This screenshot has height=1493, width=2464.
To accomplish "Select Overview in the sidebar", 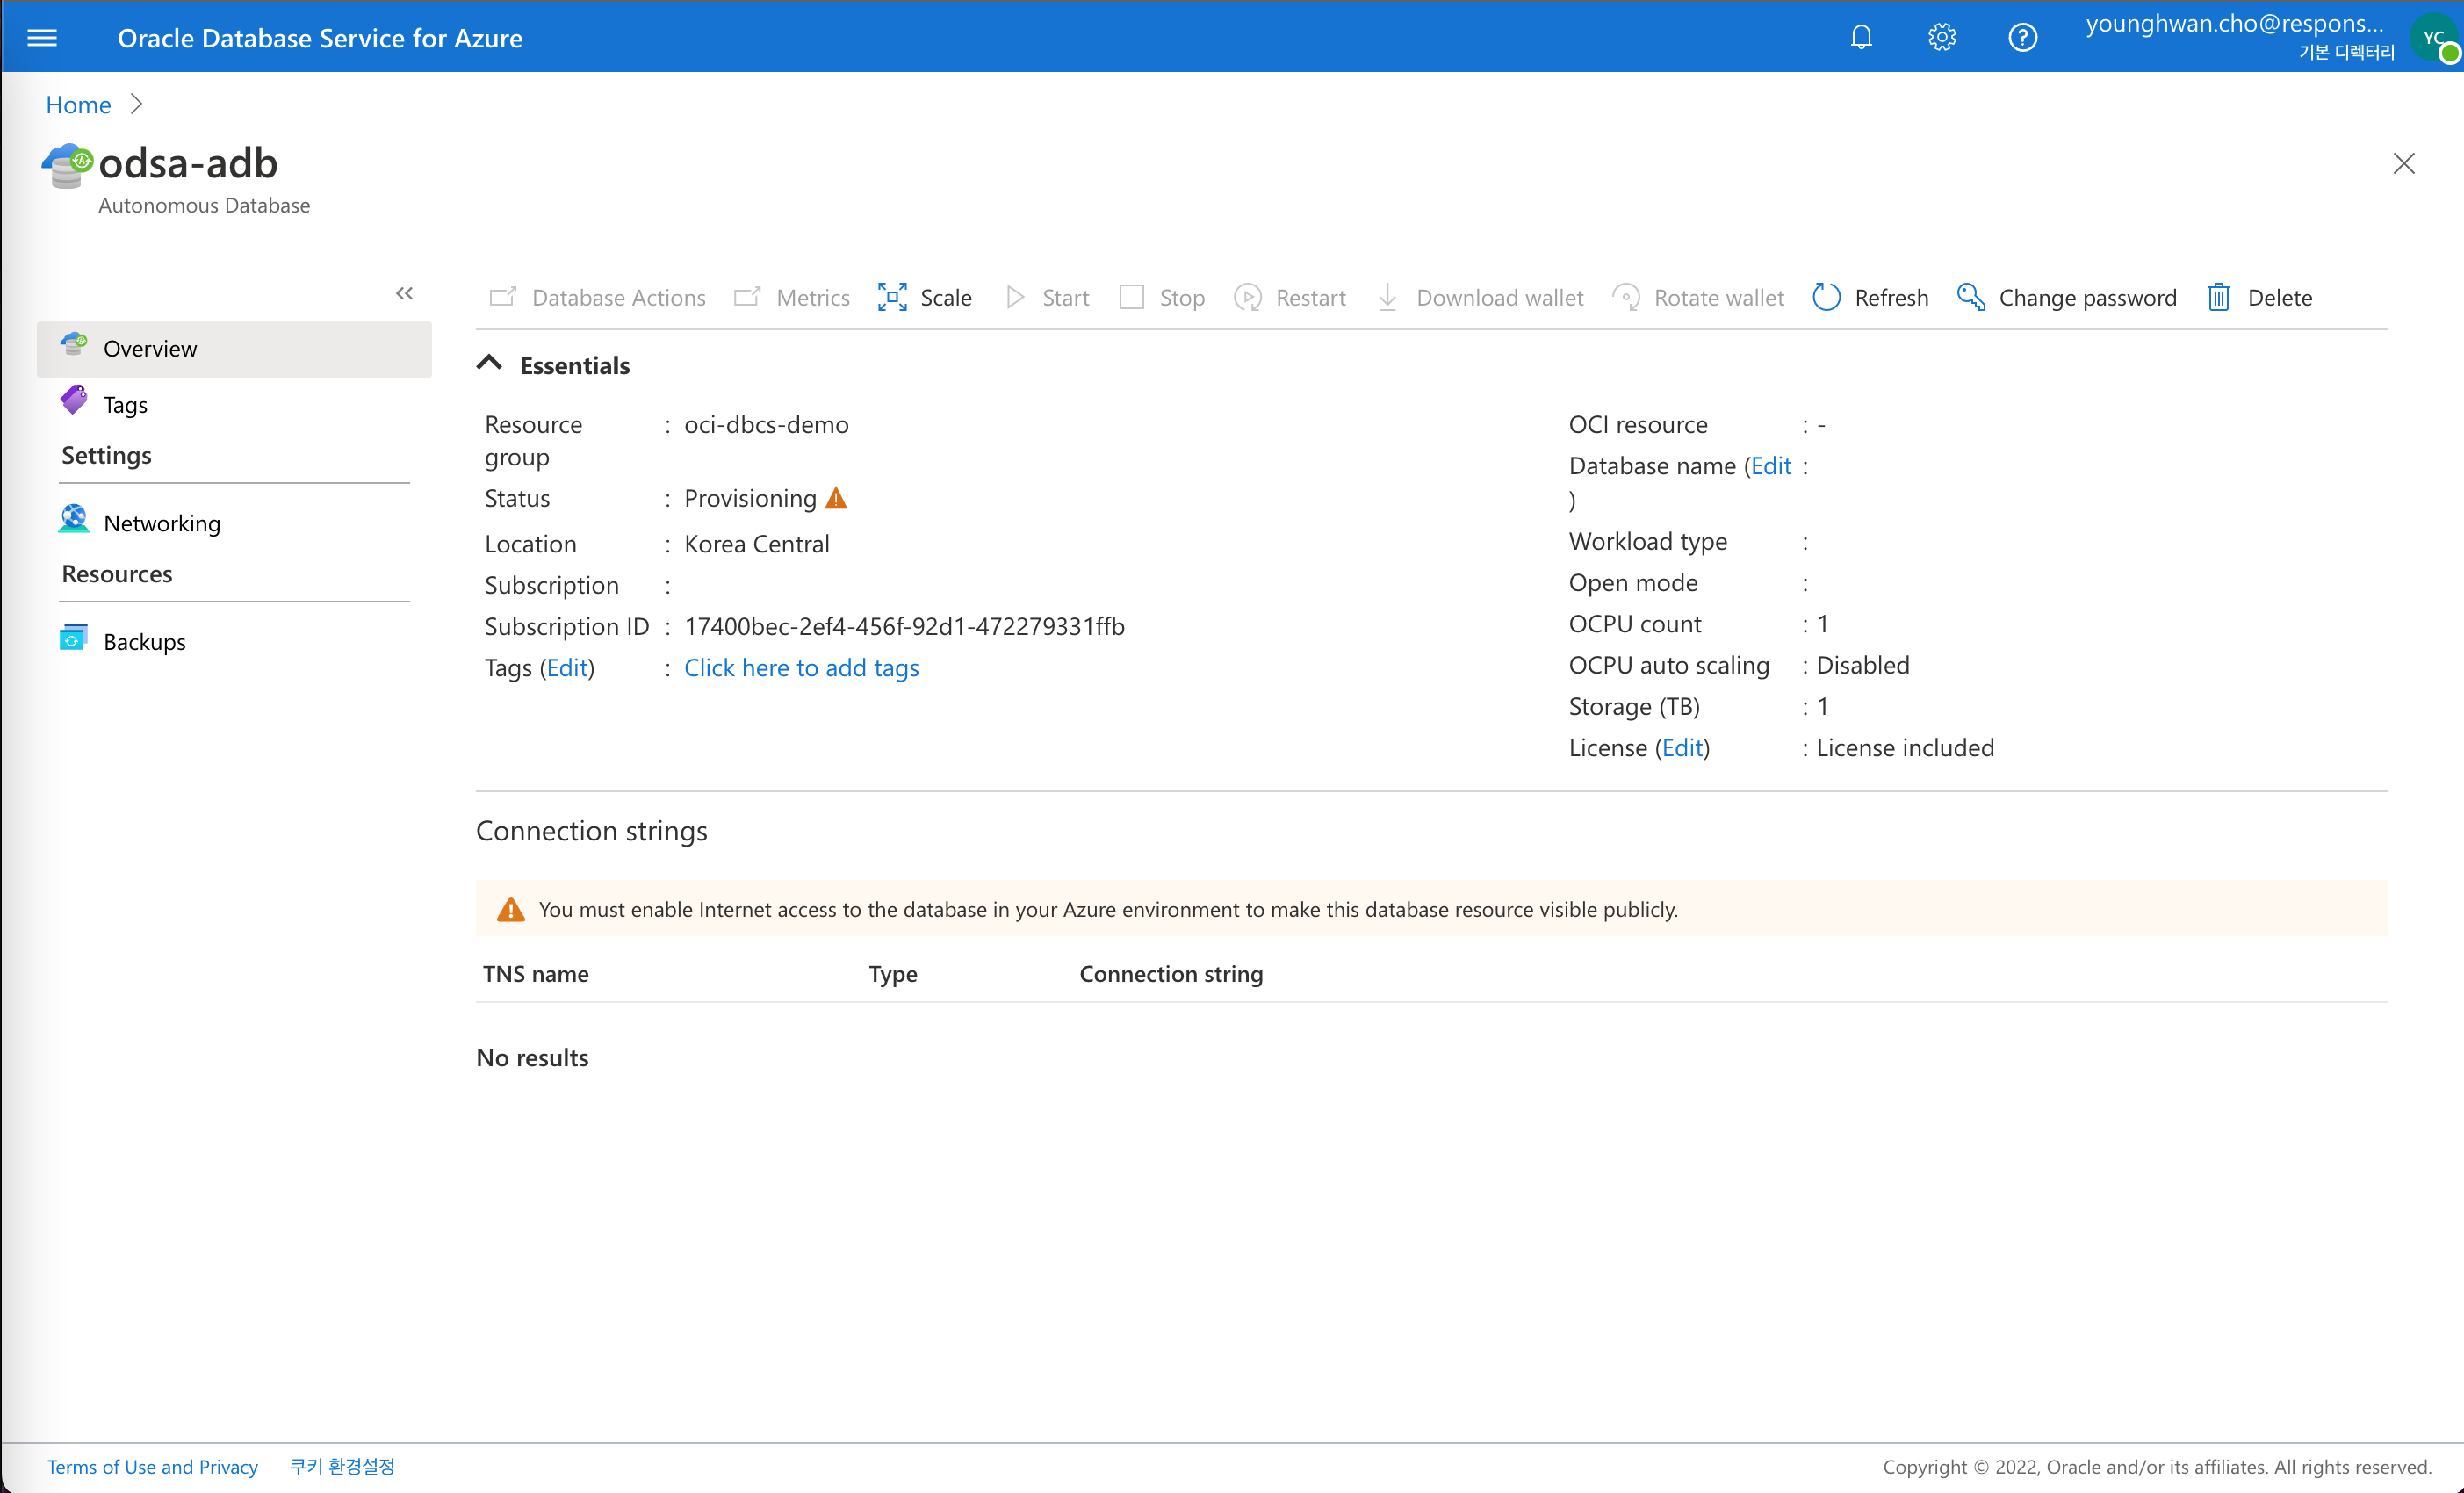I will 234,348.
